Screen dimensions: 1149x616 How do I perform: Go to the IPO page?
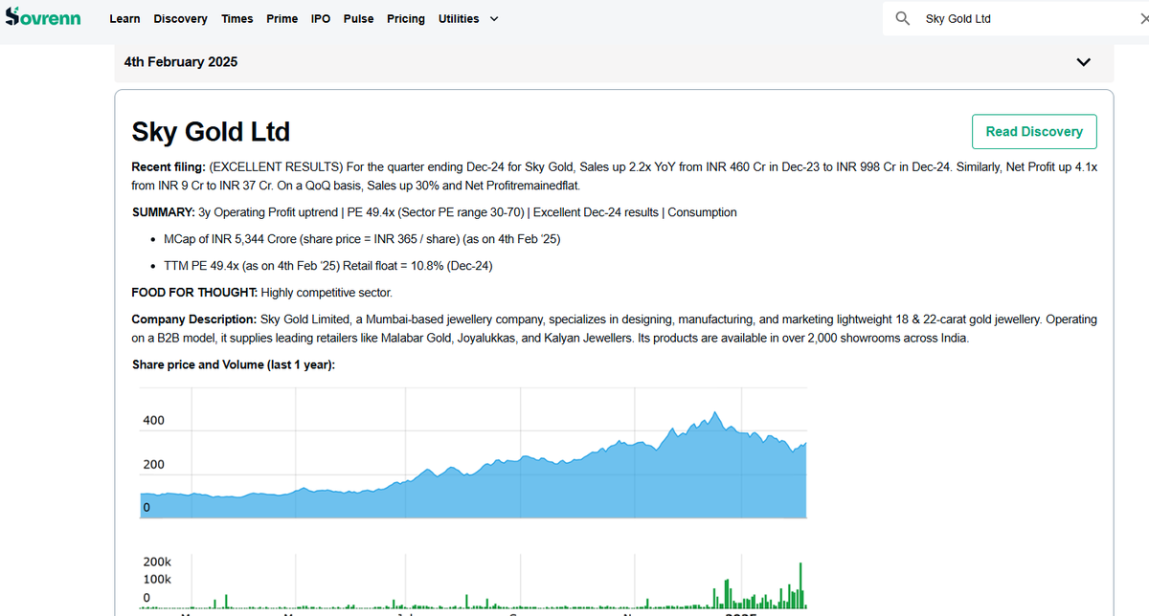point(321,19)
